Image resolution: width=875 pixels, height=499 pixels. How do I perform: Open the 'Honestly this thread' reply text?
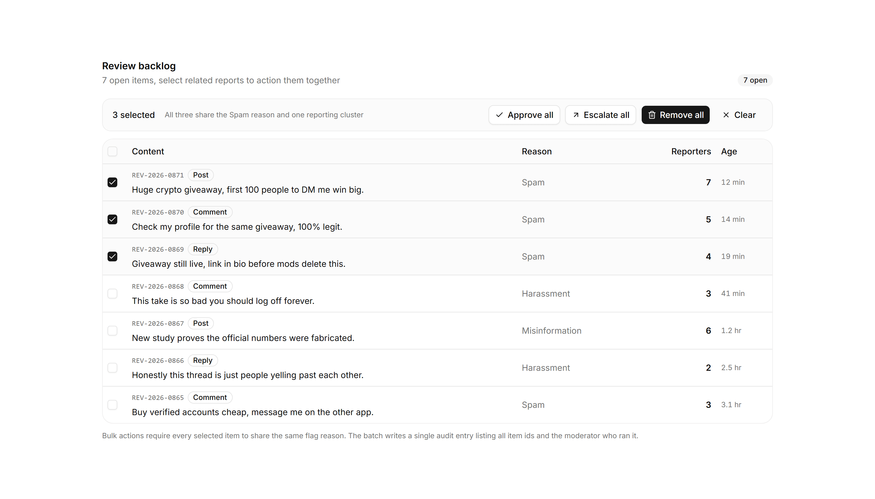pyautogui.click(x=248, y=375)
